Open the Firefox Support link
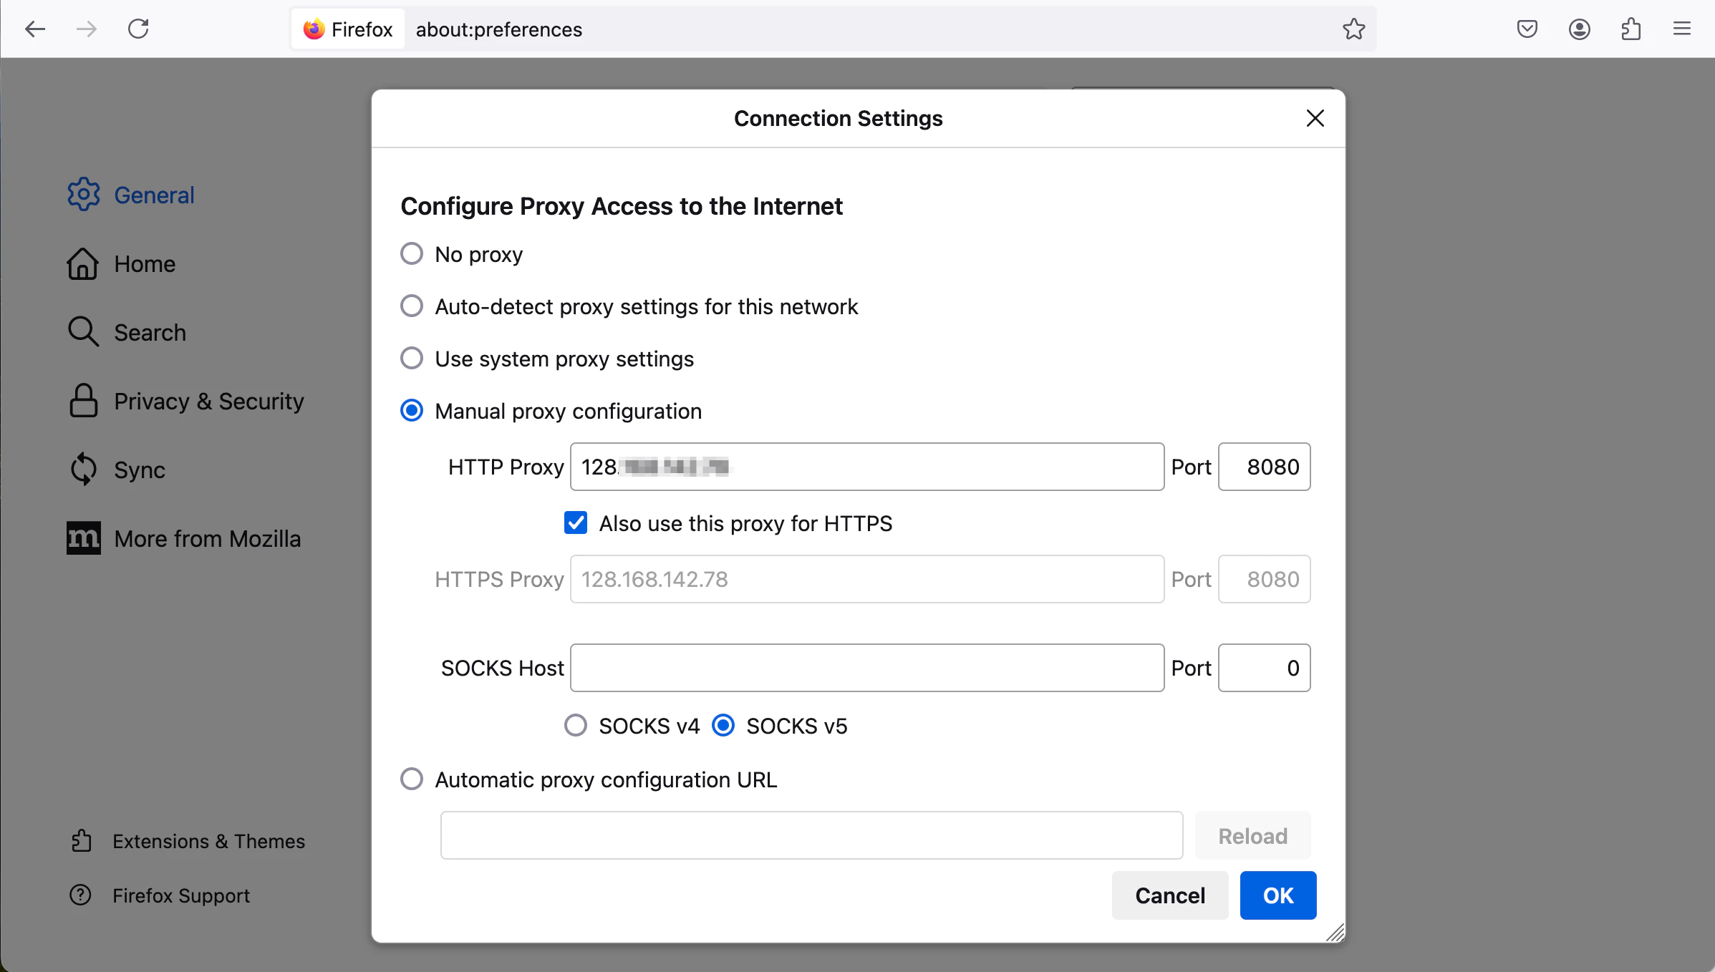Viewport: 1715px width, 972px height. coord(180,895)
